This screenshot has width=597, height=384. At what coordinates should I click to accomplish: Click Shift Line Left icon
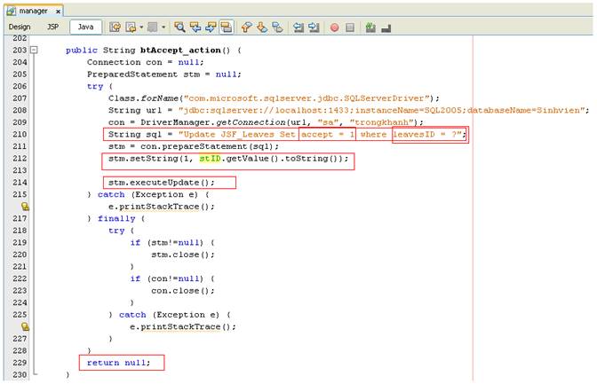(x=298, y=27)
